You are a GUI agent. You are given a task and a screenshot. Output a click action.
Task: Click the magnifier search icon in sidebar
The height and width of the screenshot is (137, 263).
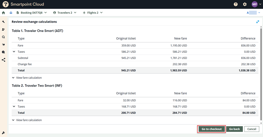4,37
